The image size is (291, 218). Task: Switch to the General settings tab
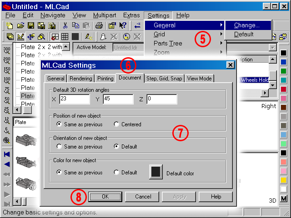pos(55,79)
